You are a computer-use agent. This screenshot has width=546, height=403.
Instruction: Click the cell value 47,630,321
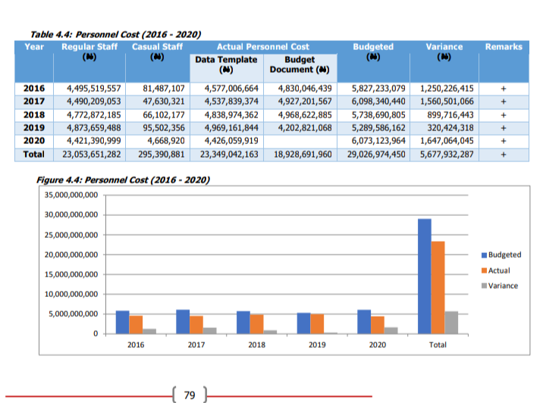pyautogui.click(x=164, y=102)
